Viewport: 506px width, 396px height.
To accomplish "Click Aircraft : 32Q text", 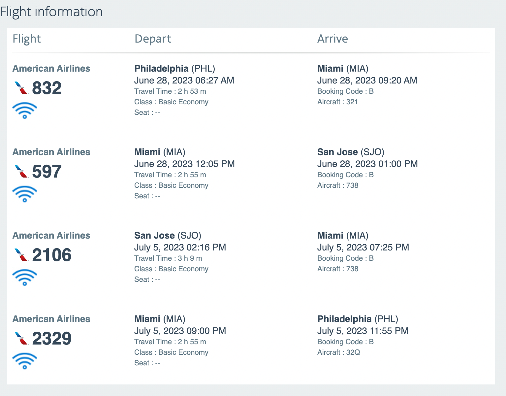I will [x=339, y=352].
